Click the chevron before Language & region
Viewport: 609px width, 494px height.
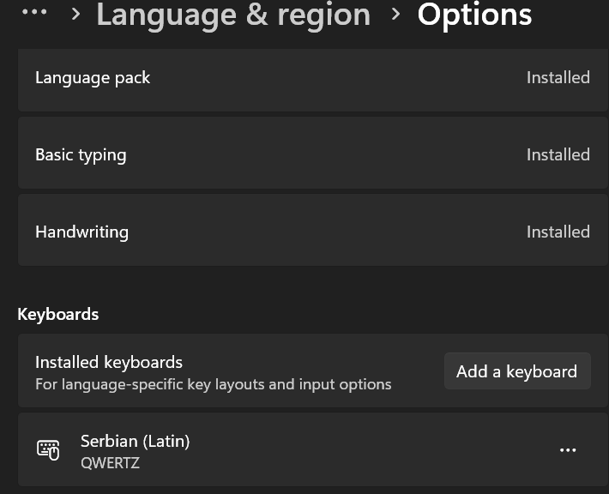pyautogui.click(x=76, y=14)
